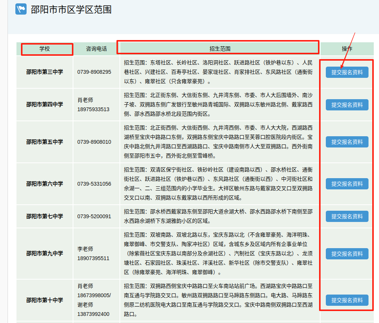Click enrollment scope text starting 双拥路西侧宝庆中路路口

click(x=218, y=300)
